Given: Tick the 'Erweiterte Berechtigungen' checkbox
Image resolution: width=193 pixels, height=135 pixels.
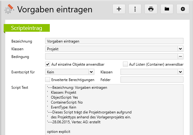Looking at the screenshot, I should click(48, 80).
